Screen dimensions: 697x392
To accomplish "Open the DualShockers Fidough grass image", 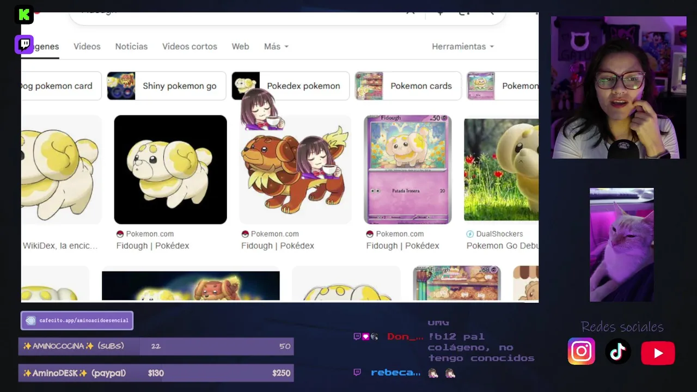I will click(x=501, y=169).
